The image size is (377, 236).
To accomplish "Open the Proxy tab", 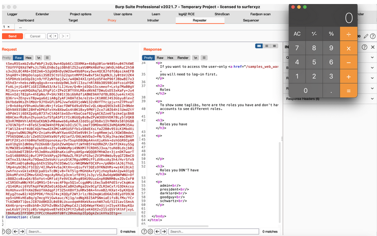I will tap(112, 21).
